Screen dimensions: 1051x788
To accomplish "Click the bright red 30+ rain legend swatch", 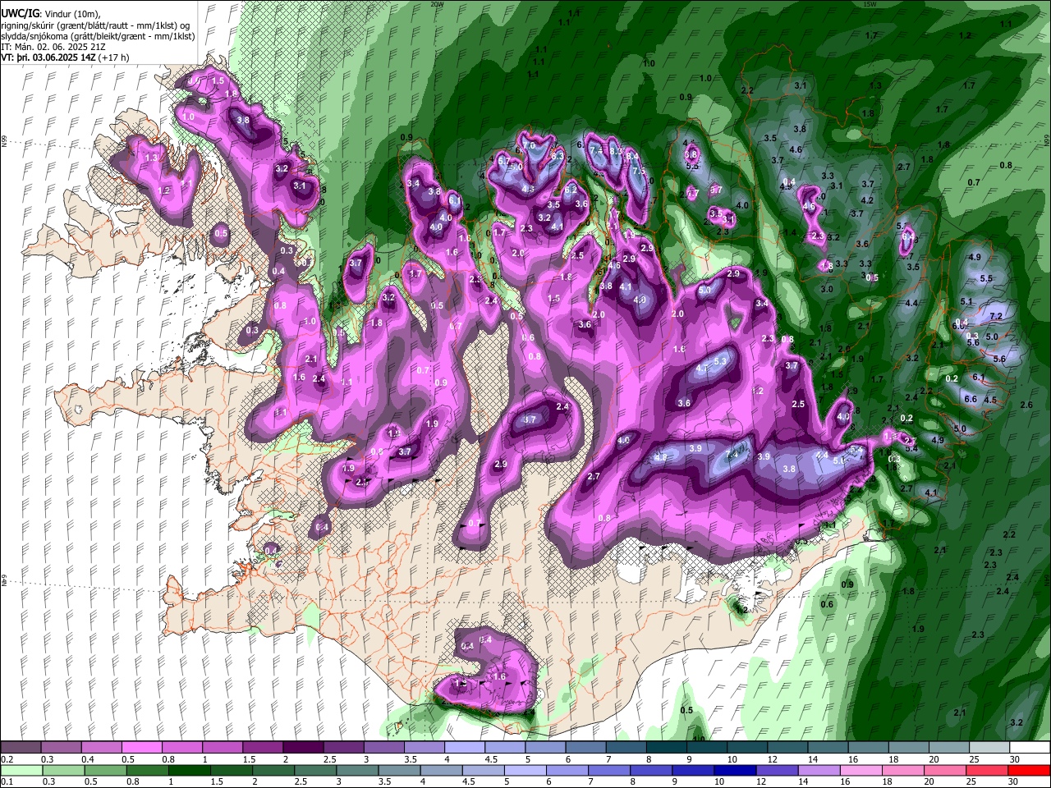I will (x=1028, y=770).
